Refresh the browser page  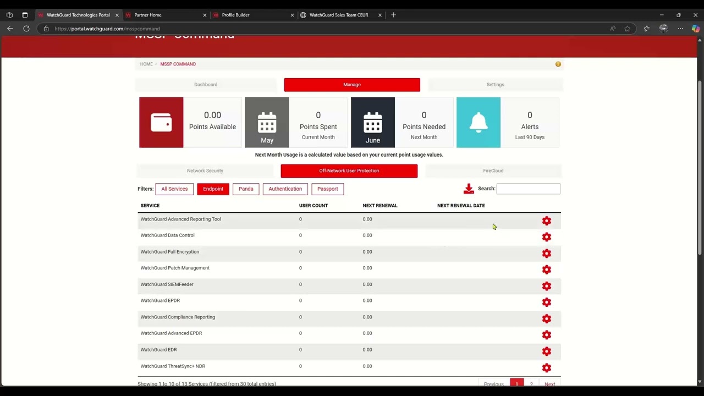click(26, 29)
